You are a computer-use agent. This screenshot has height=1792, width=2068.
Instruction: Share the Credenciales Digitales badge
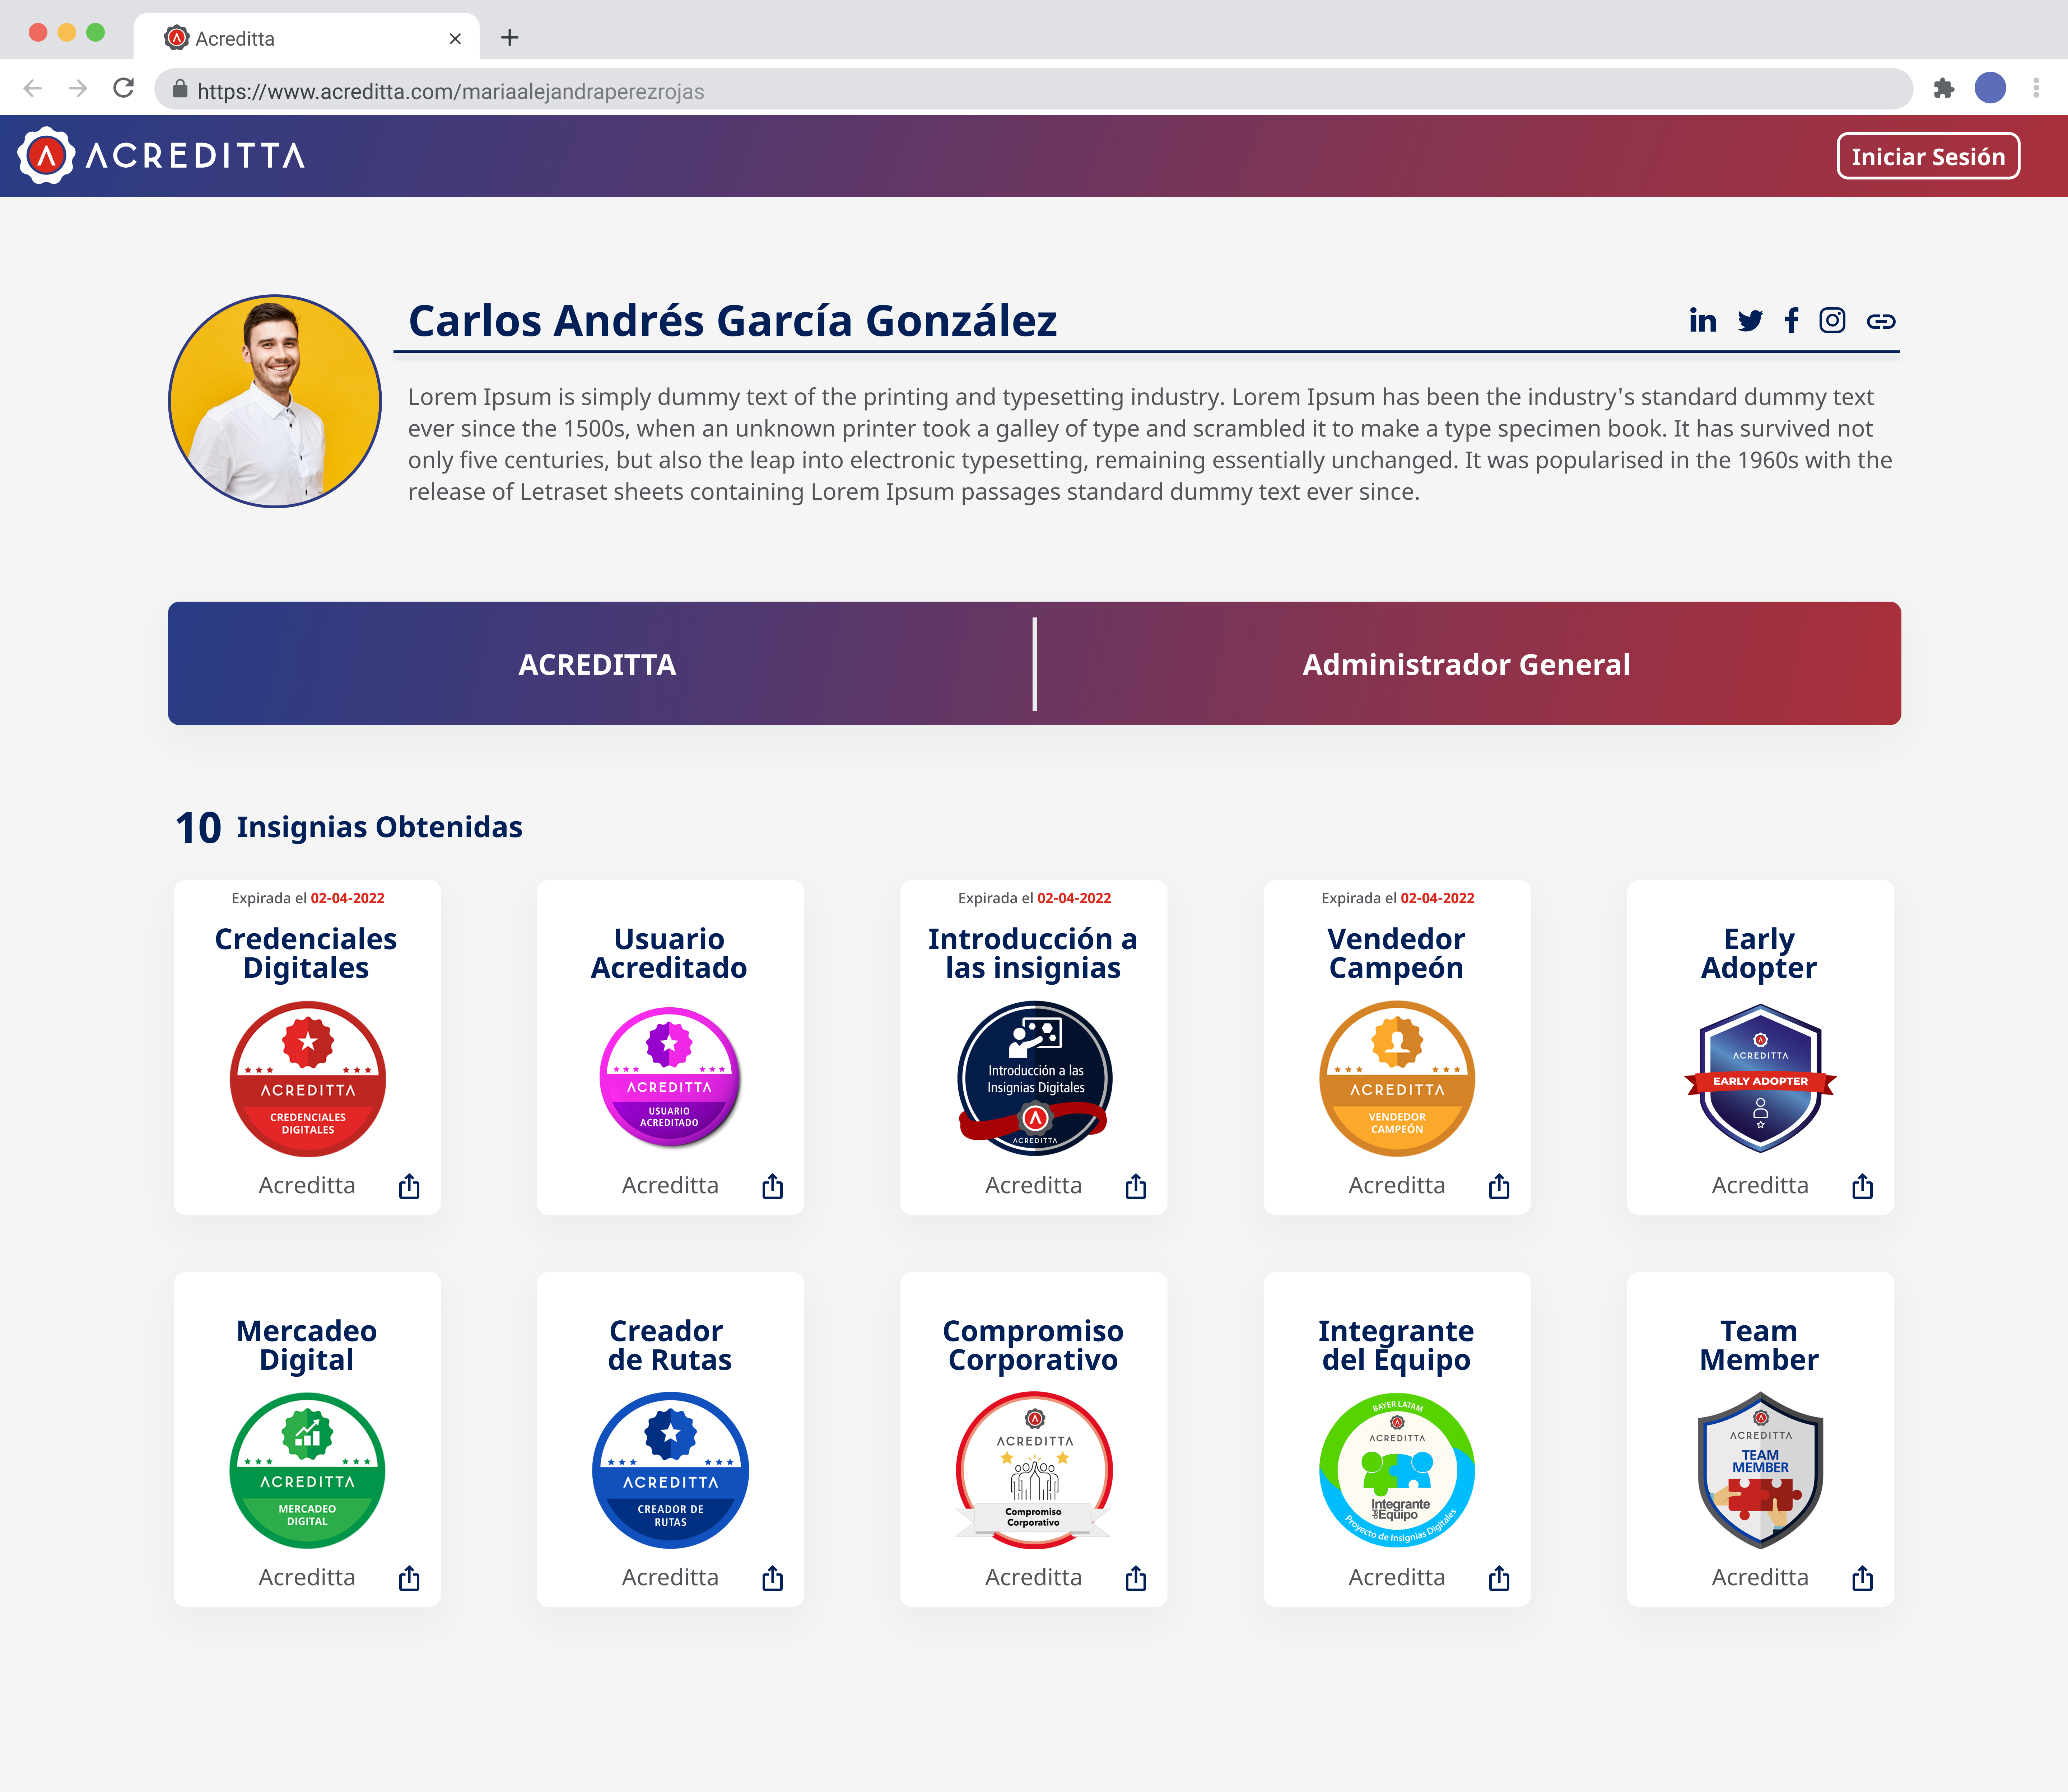409,1186
